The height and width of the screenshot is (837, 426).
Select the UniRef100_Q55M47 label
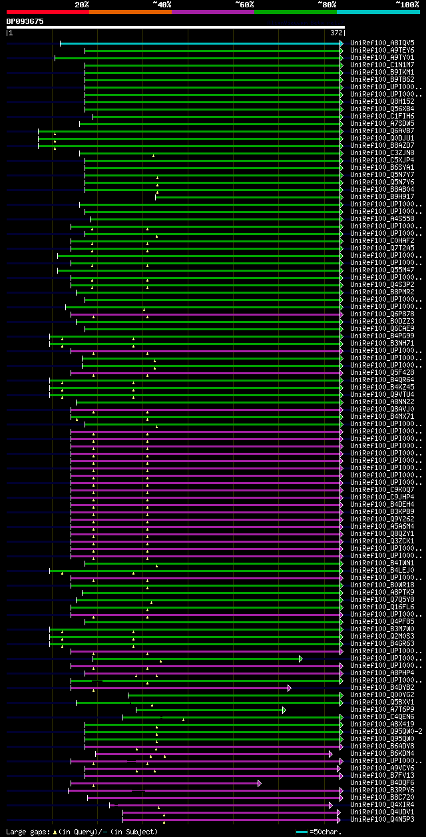(x=382, y=270)
